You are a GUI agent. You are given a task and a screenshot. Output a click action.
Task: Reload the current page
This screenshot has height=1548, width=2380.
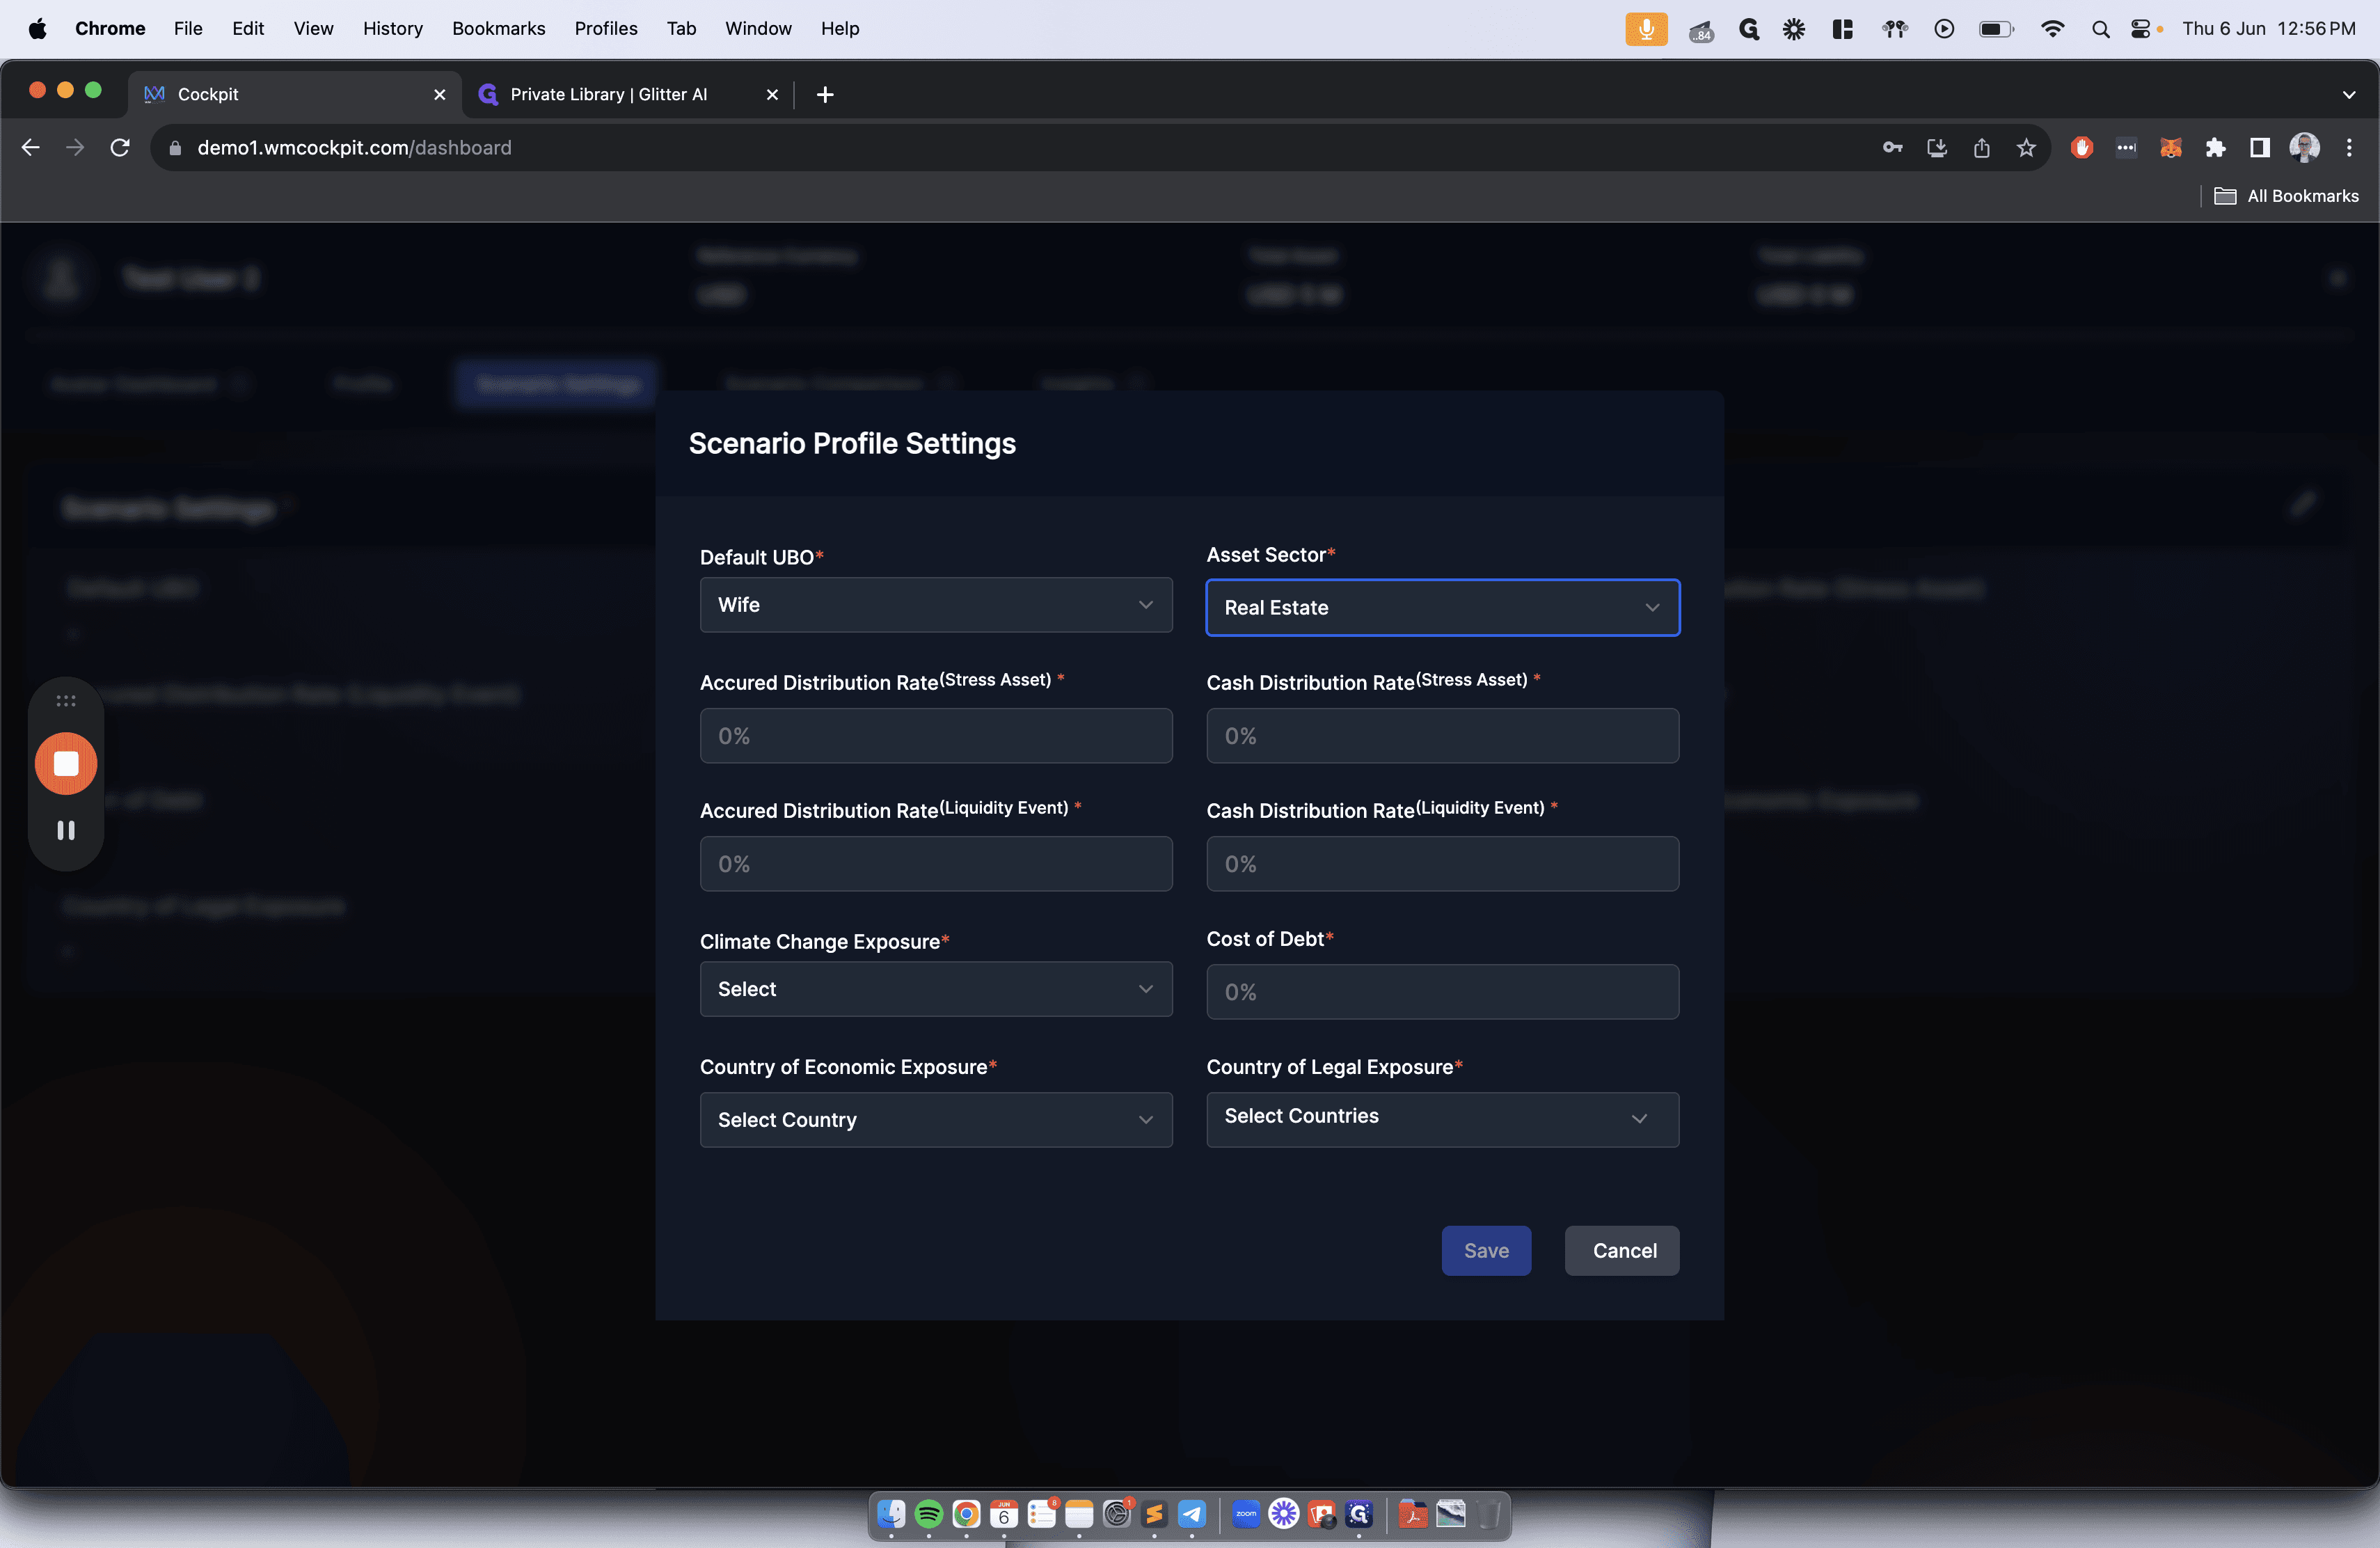(x=120, y=148)
